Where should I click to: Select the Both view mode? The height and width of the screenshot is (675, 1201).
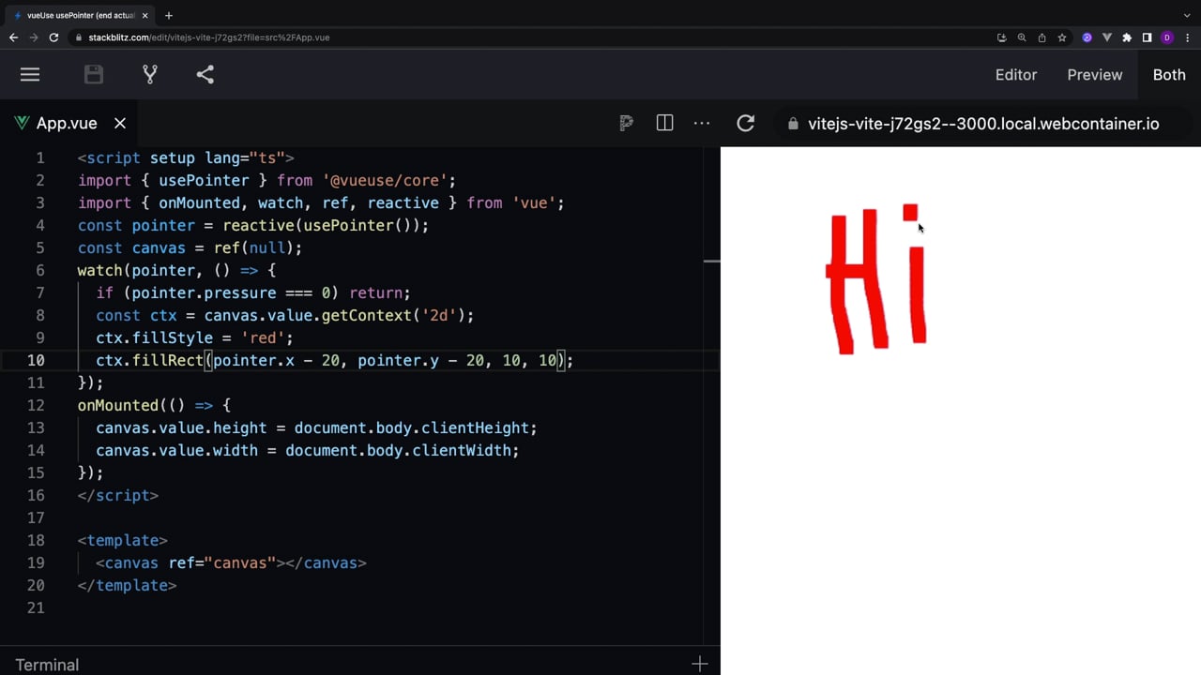[1169, 75]
